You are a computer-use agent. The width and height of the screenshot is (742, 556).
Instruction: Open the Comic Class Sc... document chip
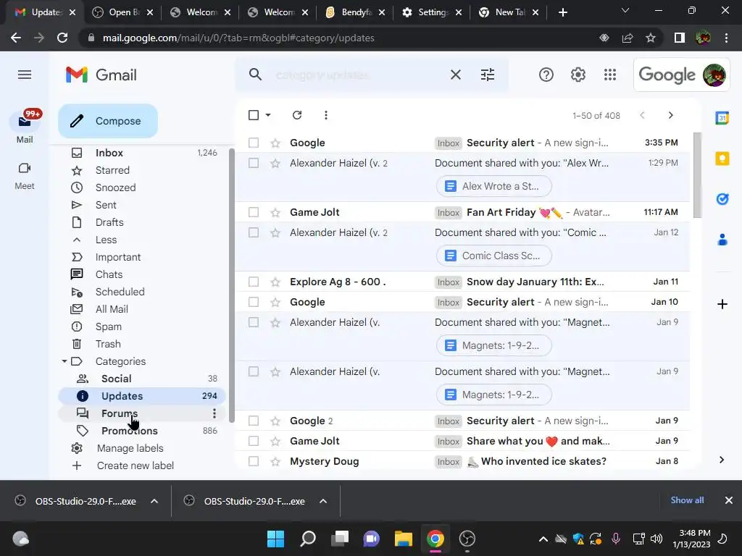pyautogui.click(x=494, y=256)
